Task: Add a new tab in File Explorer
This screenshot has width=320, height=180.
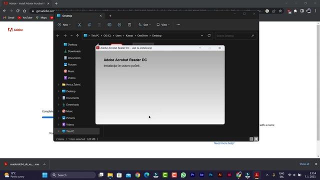Action: pyautogui.click(x=110, y=15)
